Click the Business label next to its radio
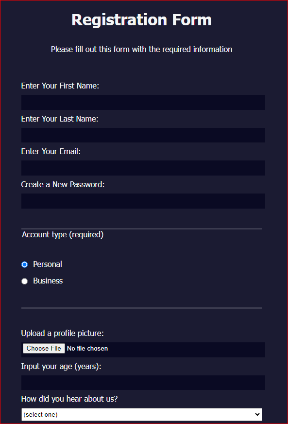The width and height of the screenshot is (288, 424). click(48, 281)
